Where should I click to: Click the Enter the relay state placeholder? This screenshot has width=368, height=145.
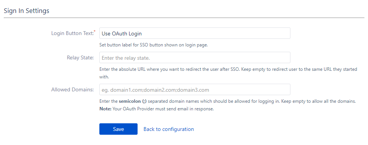point(126,58)
